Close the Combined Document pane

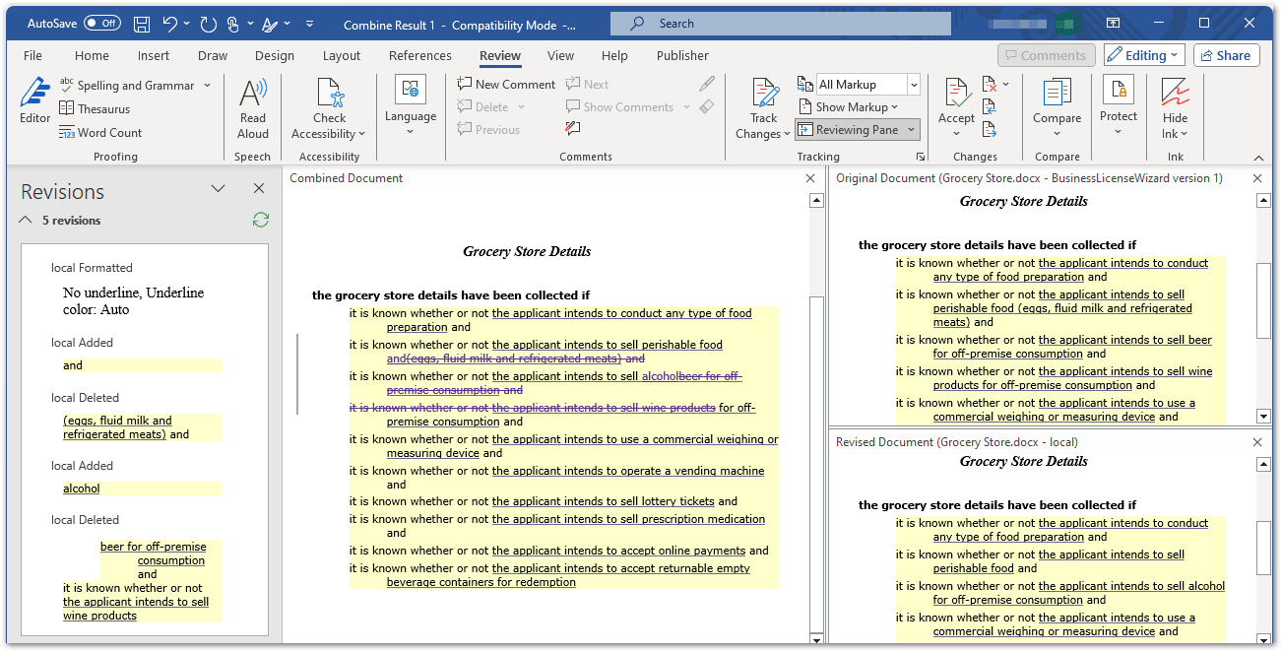pos(810,178)
